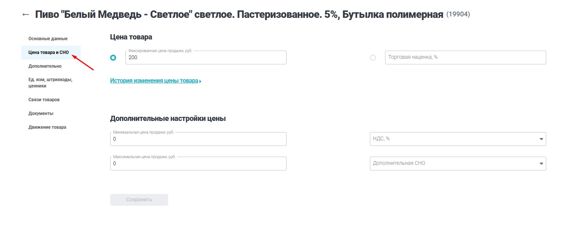Open the Дополнительная СНО dropdown arrow
Screen dimensions: 566x240
541,163
